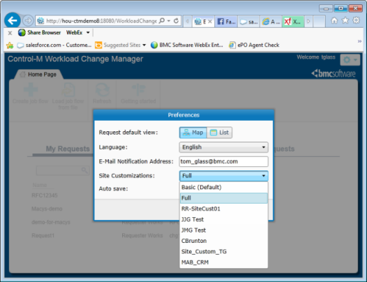Open the Language dropdown
367x282 pixels.
(224, 147)
